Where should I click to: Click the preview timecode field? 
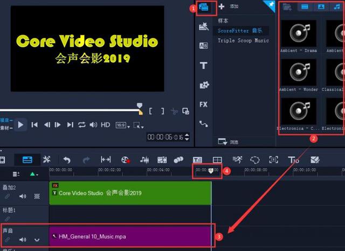(x=165, y=137)
